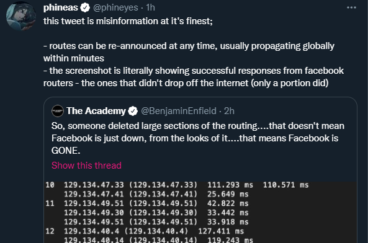The width and height of the screenshot is (368, 243).
Task: Open the traceroute screenshot image
Action: [x=200, y=212]
